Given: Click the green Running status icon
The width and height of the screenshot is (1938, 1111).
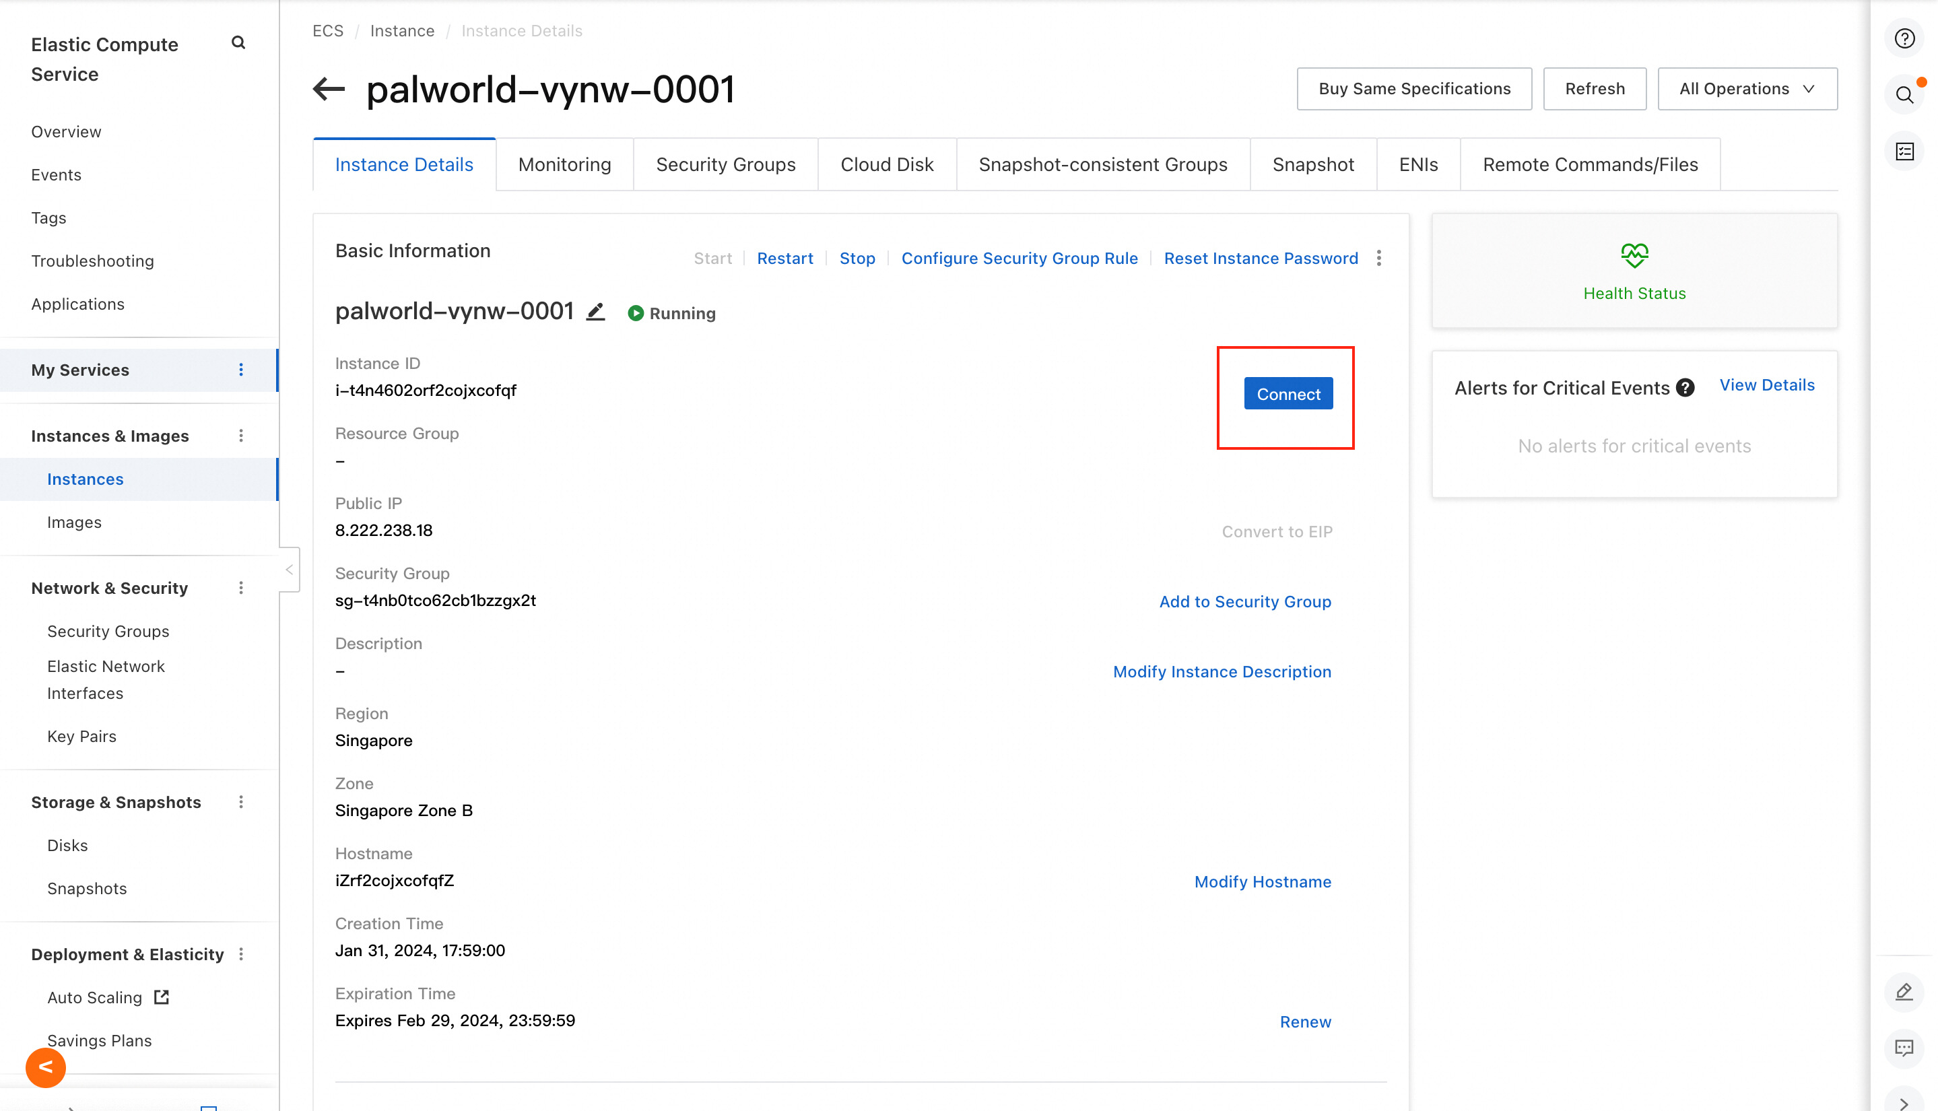Looking at the screenshot, I should tap(636, 313).
